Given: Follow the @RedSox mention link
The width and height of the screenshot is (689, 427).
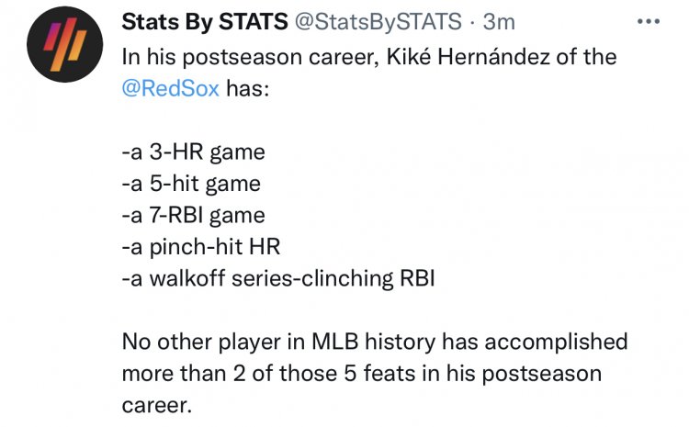Looking at the screenshot, I should [171, 88].
